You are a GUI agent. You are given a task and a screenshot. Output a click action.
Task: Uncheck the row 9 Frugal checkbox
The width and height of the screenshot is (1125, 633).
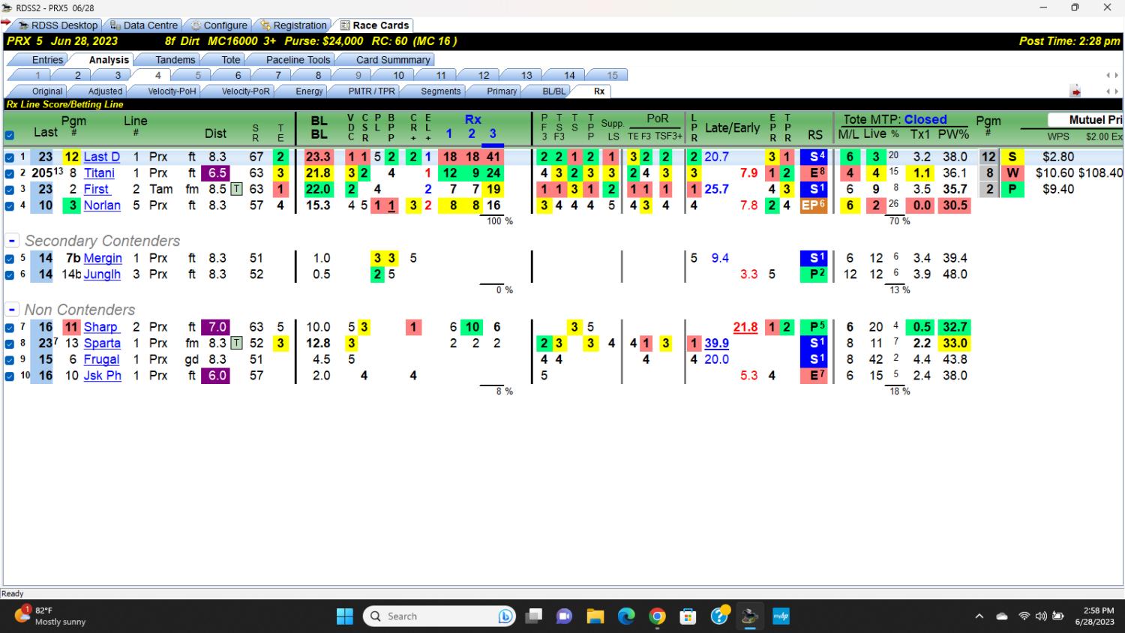[9, 360]
